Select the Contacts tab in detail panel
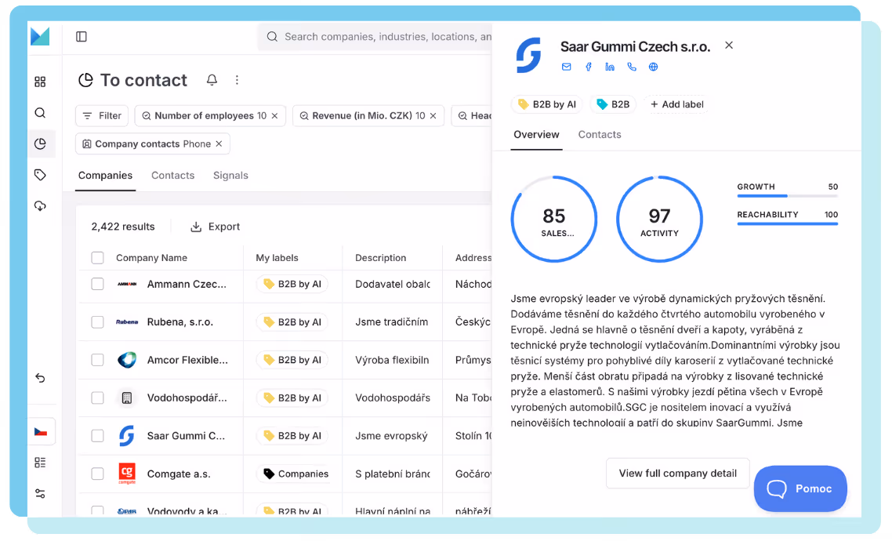The height and width of the screenshot is (541, 892). 600,135
